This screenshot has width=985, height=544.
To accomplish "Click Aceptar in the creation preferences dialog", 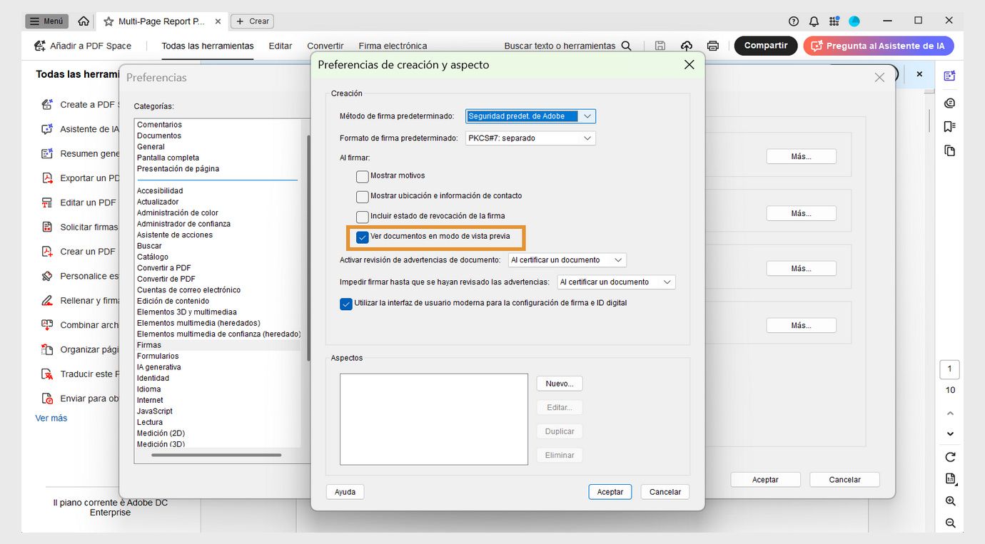I will pos(610,491).
